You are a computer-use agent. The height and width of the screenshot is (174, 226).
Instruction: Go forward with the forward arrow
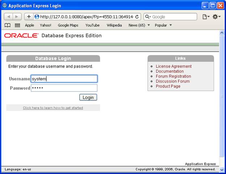(x=17, y=17)
